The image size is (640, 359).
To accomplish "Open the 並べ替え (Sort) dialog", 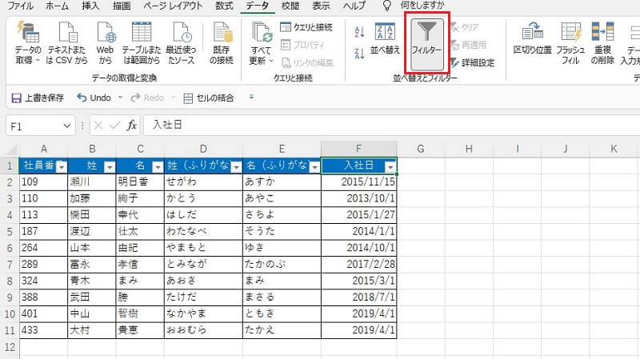I will pos(385,38).
